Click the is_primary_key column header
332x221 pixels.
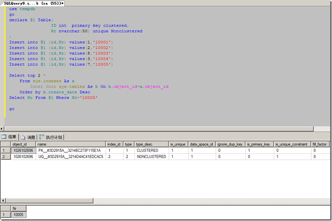point(259,144)
